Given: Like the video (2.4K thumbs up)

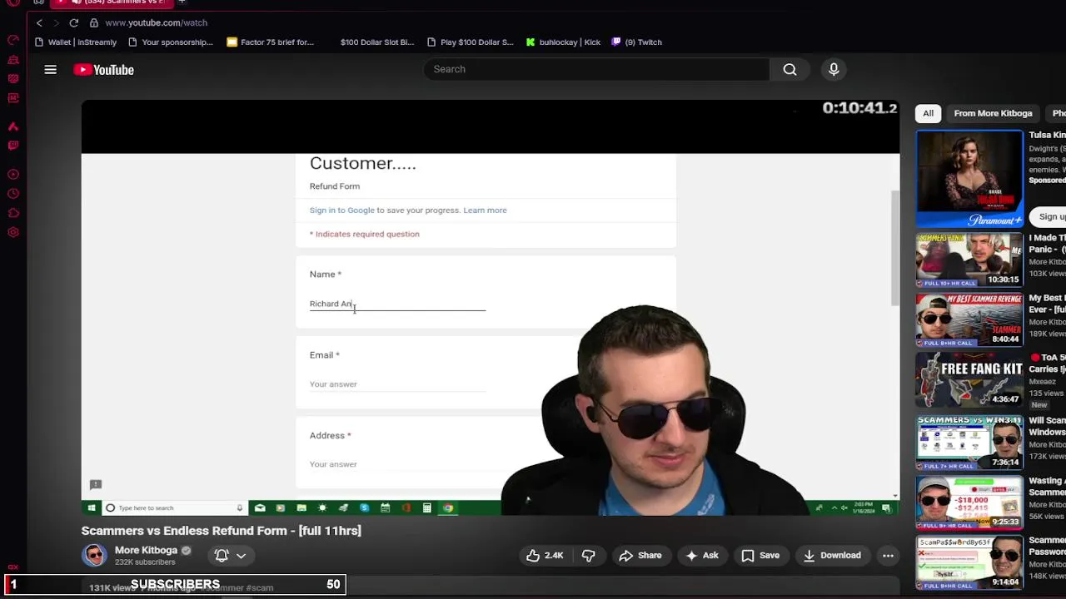Looking at the screenshot, I should click(x=544, y=555).
